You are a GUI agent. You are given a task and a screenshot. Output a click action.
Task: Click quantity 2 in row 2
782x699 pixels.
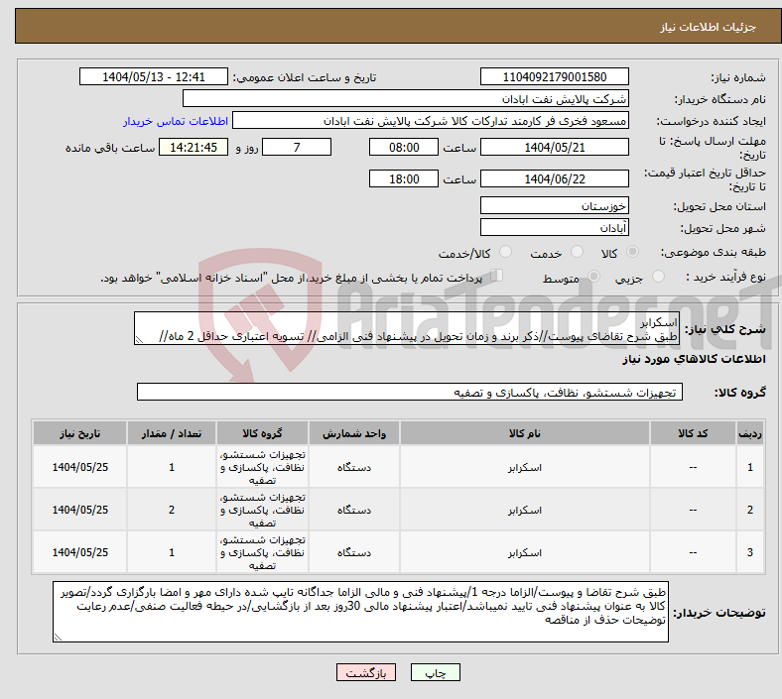pyautogui.click(x=172, y=510)
